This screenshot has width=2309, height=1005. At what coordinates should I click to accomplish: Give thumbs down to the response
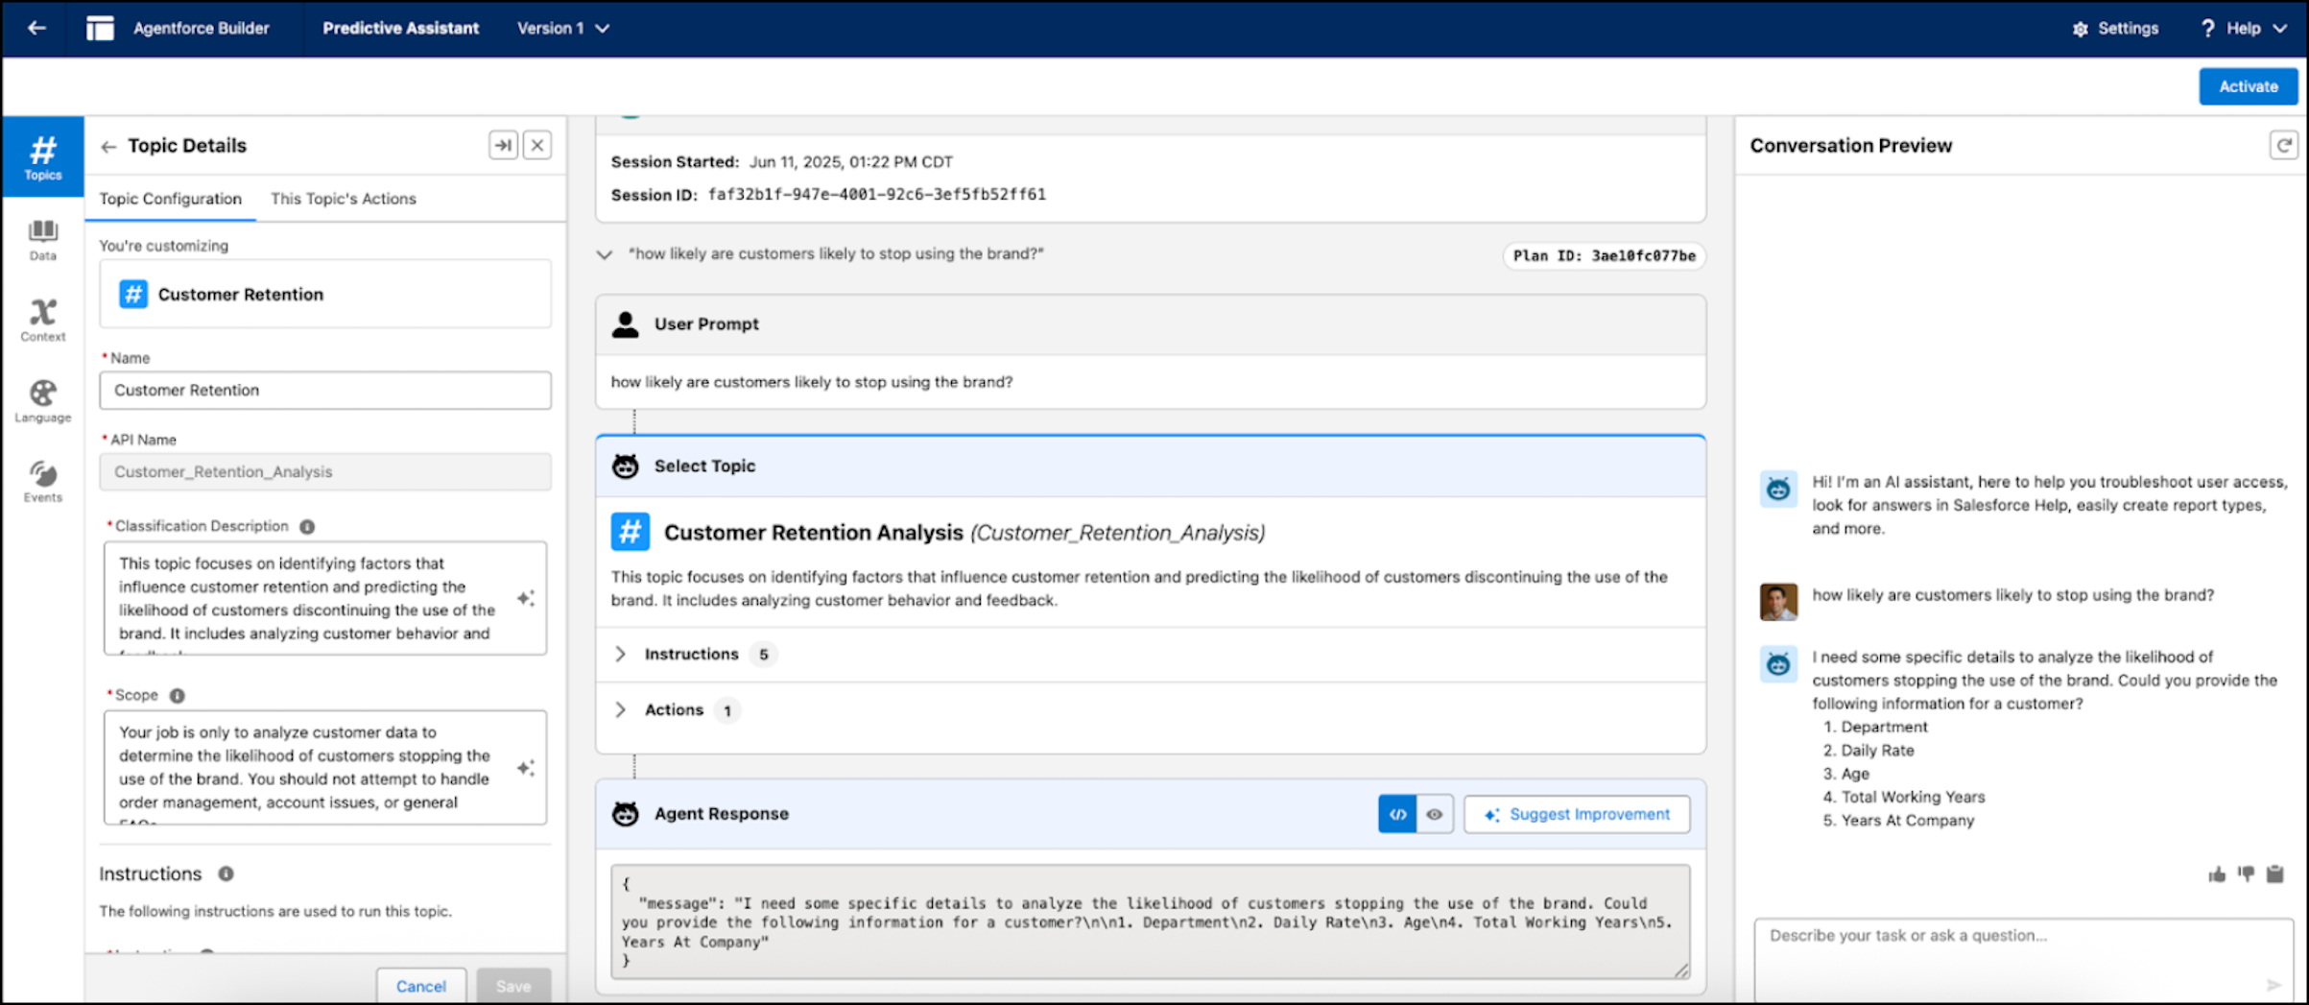click(2246, 874)
